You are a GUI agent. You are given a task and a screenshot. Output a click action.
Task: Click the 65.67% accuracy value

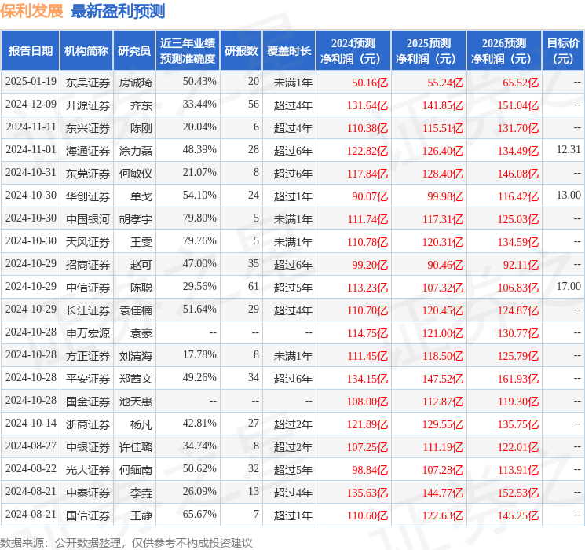pyautogui.click(x=199, y=514)
